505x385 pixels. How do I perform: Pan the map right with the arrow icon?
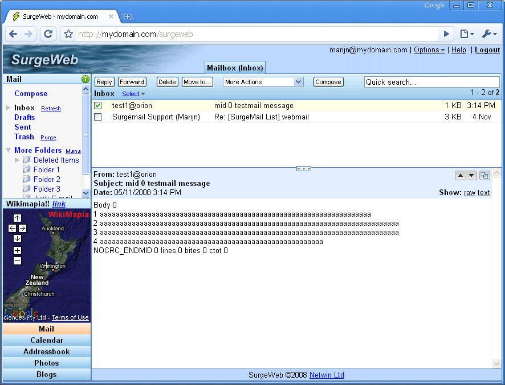click(x=22, y=228)
